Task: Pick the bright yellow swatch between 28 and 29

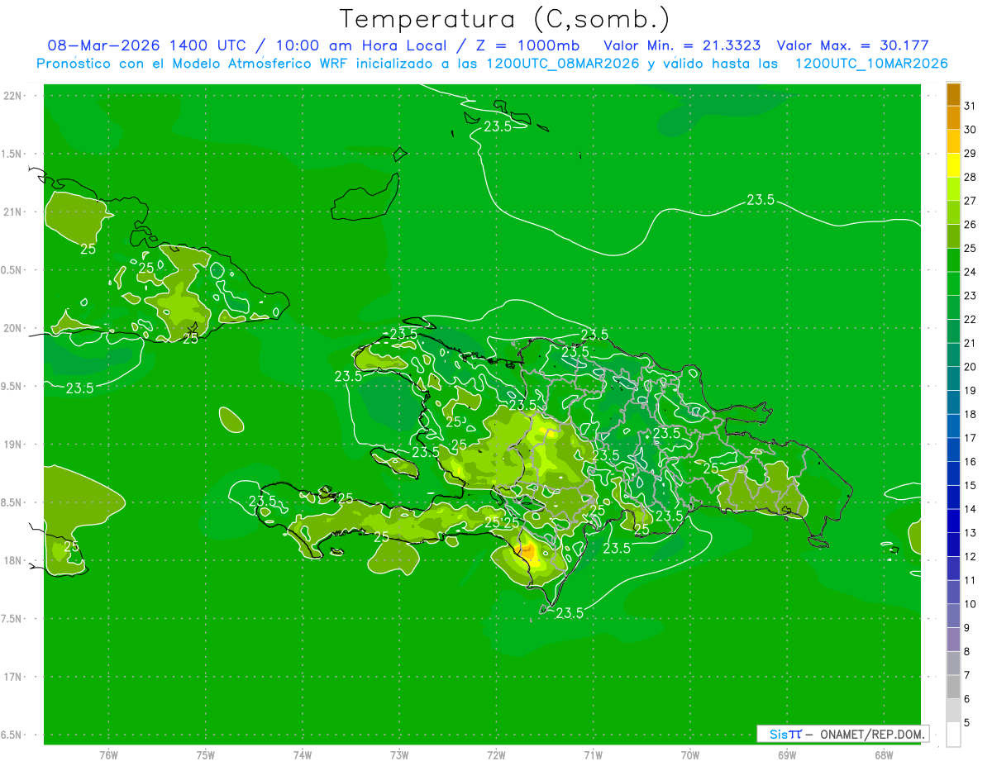Action: [953, 165]
